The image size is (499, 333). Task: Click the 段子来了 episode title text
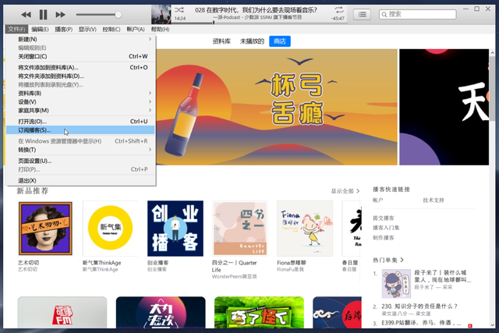[x=442, y=276]
